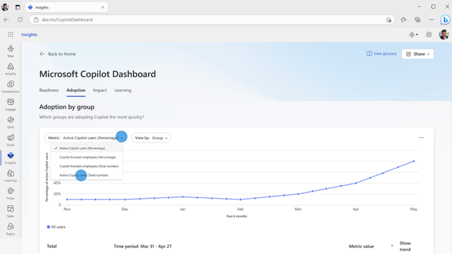
Task: Open Sales sidebar icon
Action: click(11, 211)
